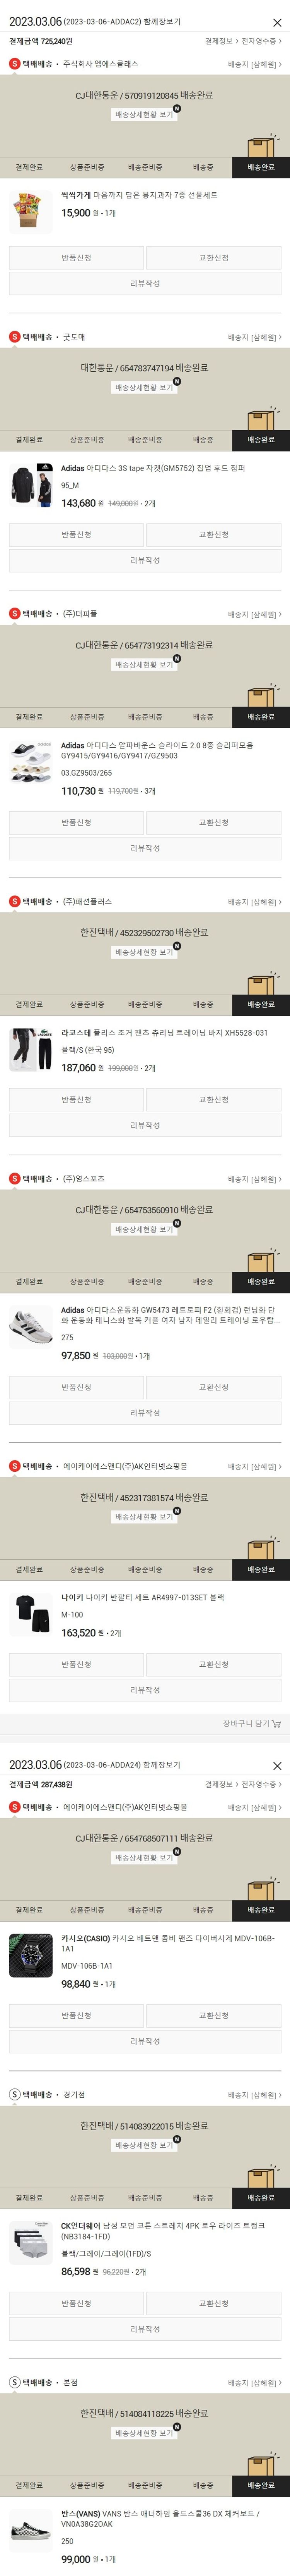Select the 배송완료 step for the 대한통운 570919120845 shipment
Viewport: 290px width, 2576px height.
[261, 167]
